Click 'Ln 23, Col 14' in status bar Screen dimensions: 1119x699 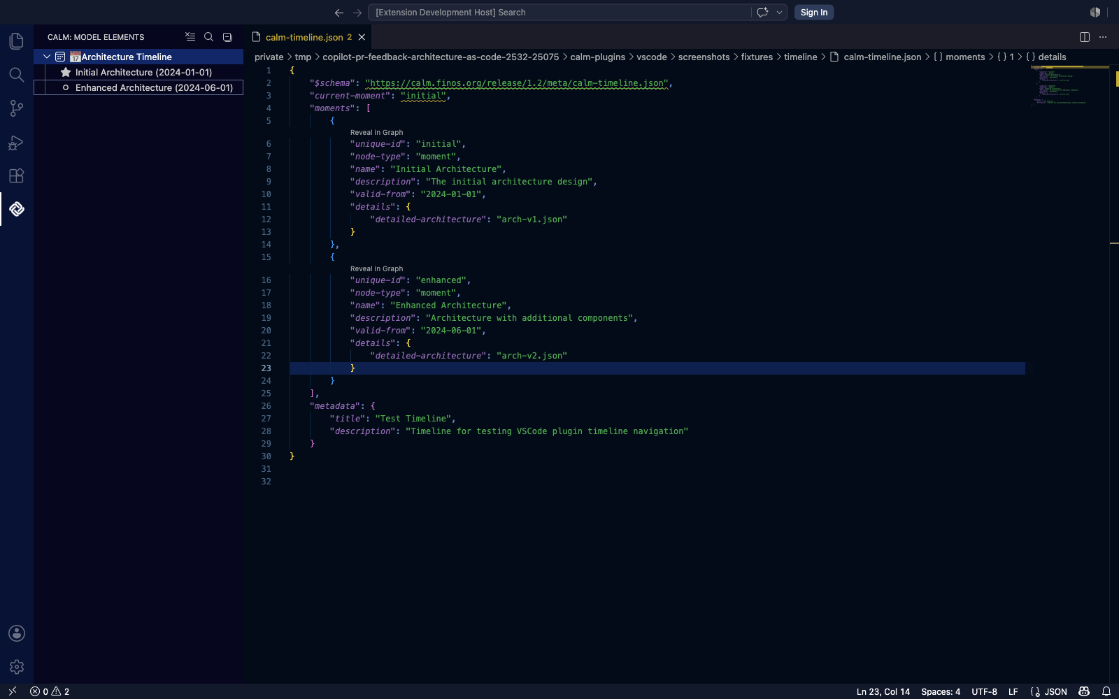883,691
